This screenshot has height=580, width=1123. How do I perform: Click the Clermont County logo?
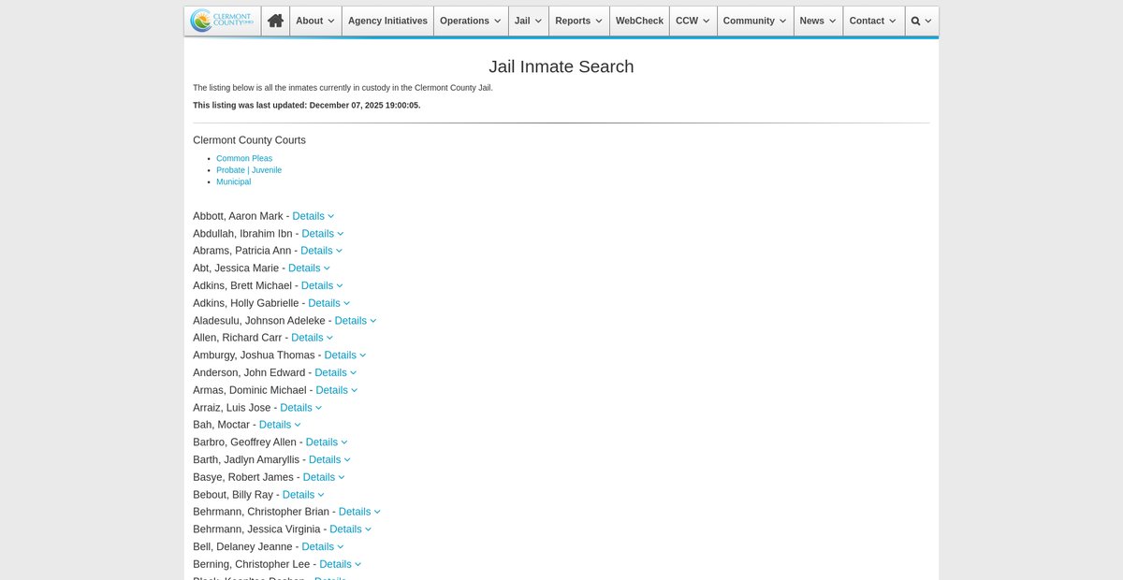tap(223, 21)
